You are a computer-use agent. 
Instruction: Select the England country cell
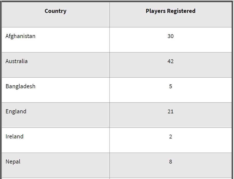(x=16, y=112)
